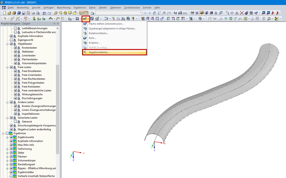Screen dimensions: 286x178
Task: Click the highlighted surface-by-extrusion toolbar icon
Action: [85, 18]
